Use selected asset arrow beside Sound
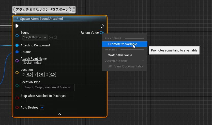This screenshot has width=212, height=125. pyautogui.click(x=51, y=38)
